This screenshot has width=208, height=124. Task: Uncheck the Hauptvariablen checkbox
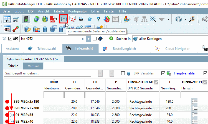point(163,73)
